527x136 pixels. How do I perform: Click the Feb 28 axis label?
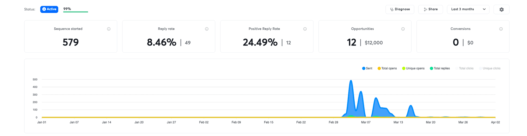[x=333, y=122]
